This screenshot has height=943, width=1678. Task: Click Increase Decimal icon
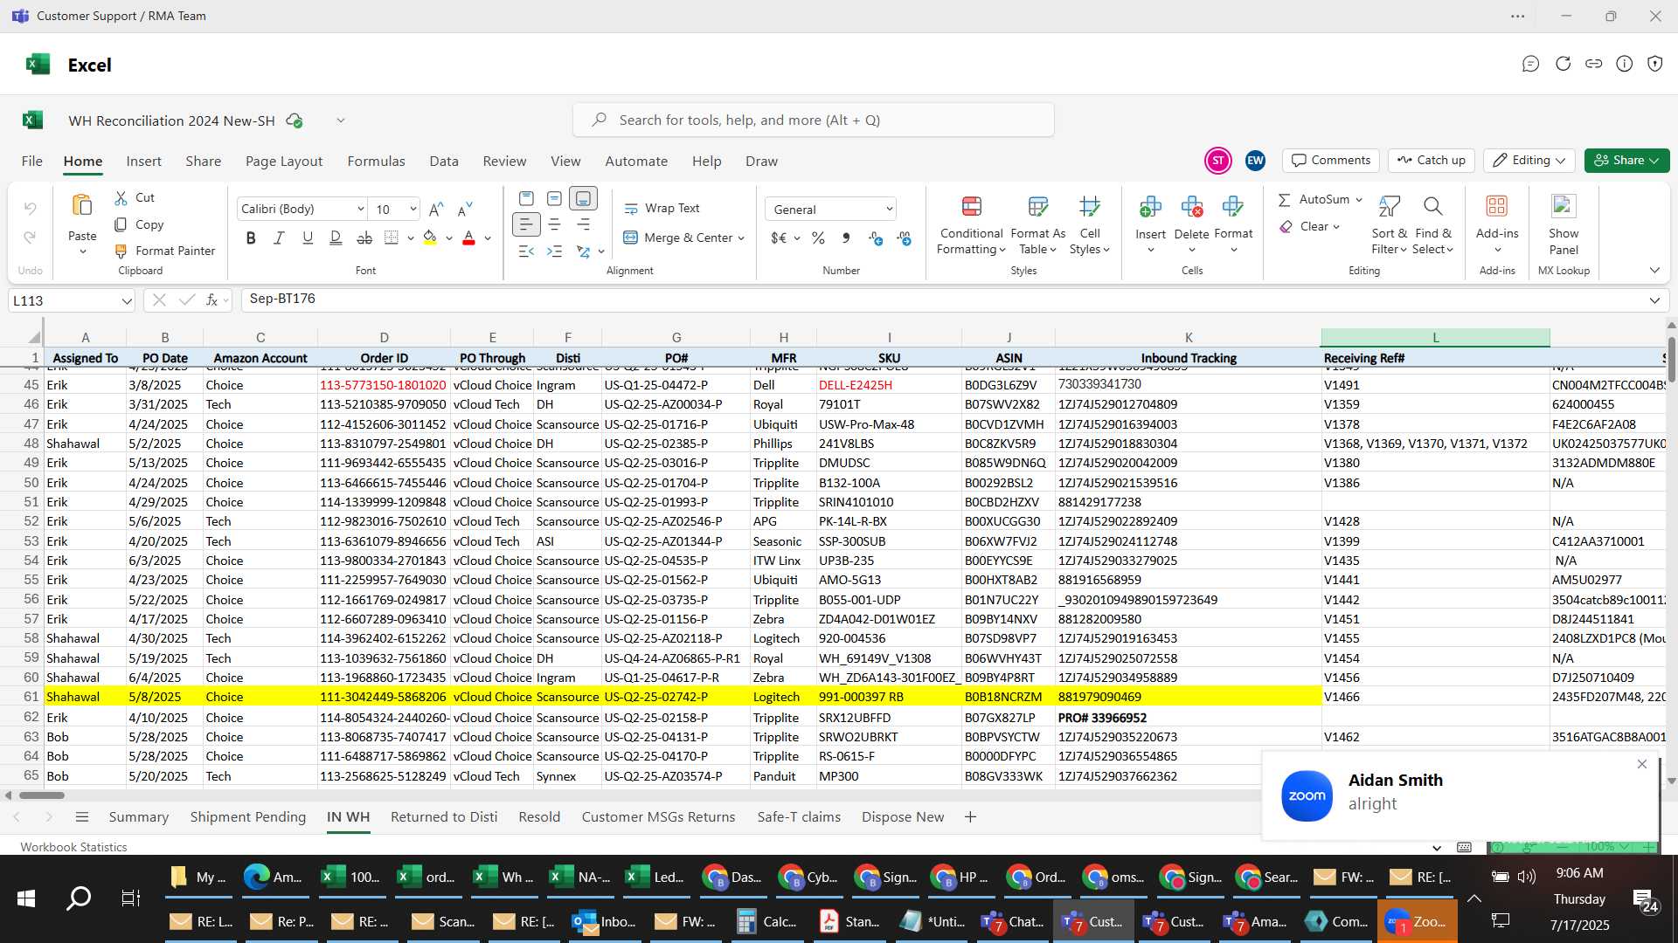(x=876, y=237)
